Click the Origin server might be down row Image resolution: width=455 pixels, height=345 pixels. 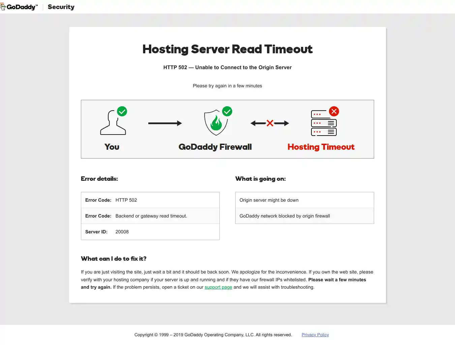[304, 200]
